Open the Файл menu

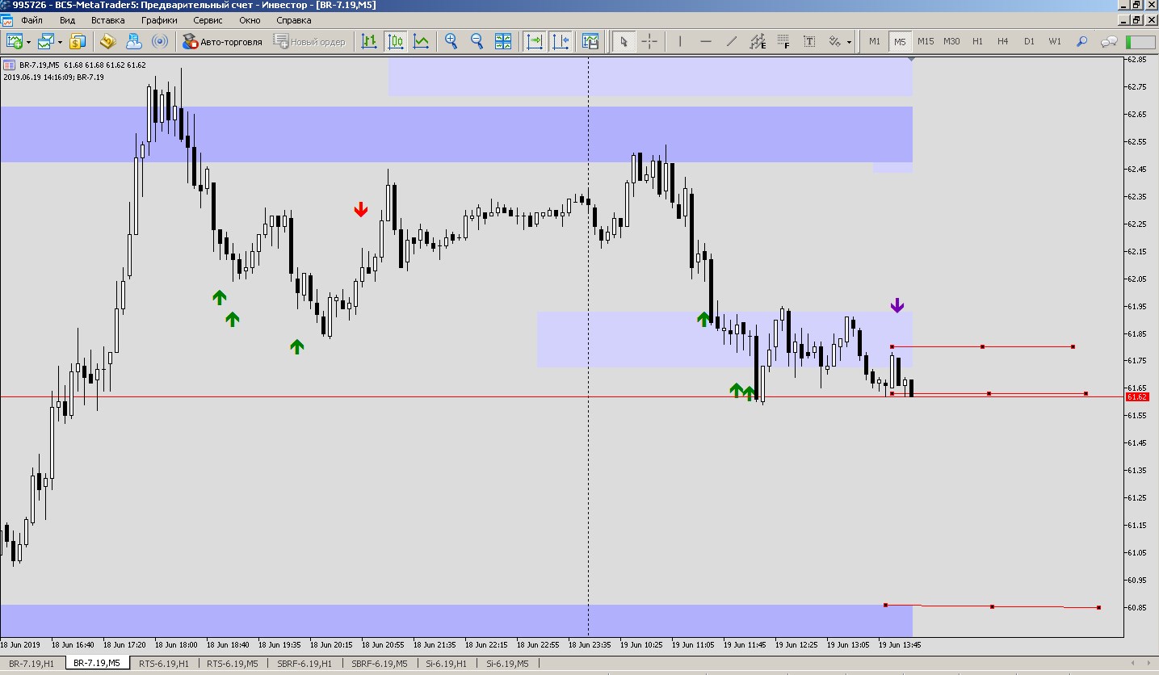point(32,20)
